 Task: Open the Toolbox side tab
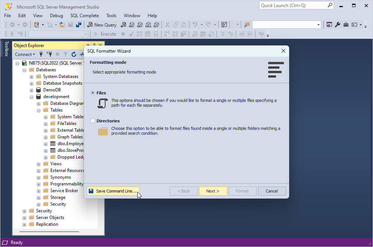7,49
